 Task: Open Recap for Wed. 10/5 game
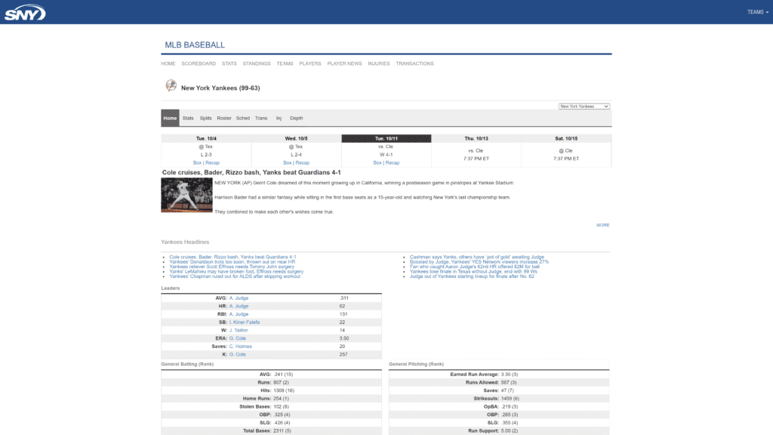(302, 163)
